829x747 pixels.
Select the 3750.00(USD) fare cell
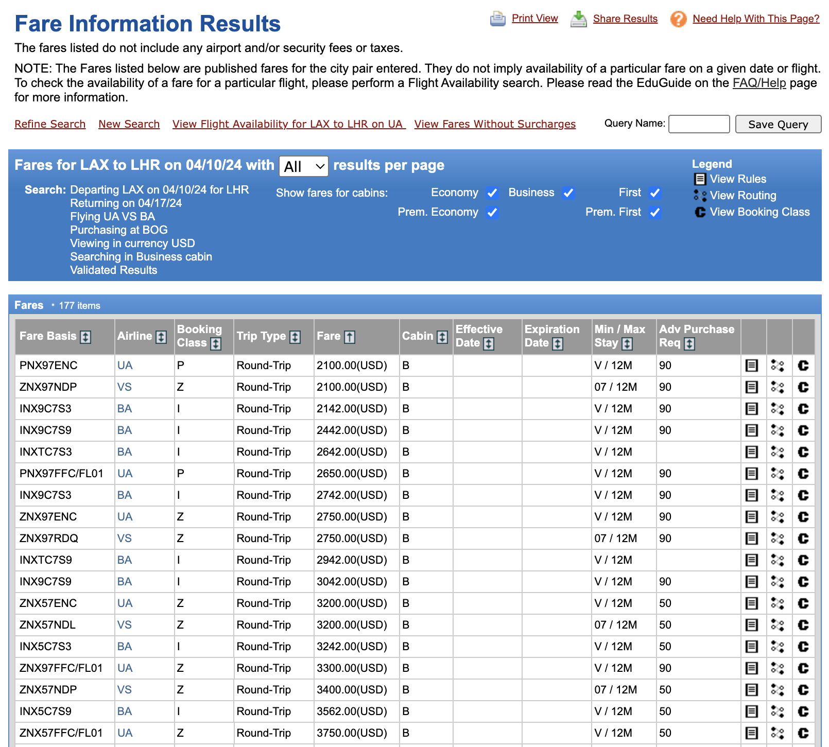click(356, 733)
